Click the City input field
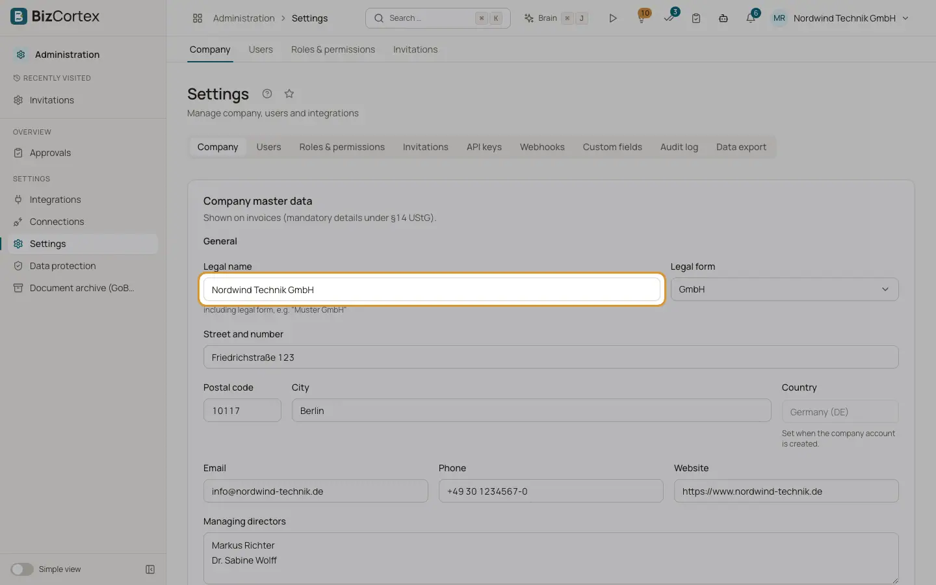The width and height of the screenshot is (936, 585). pos(532,411)
